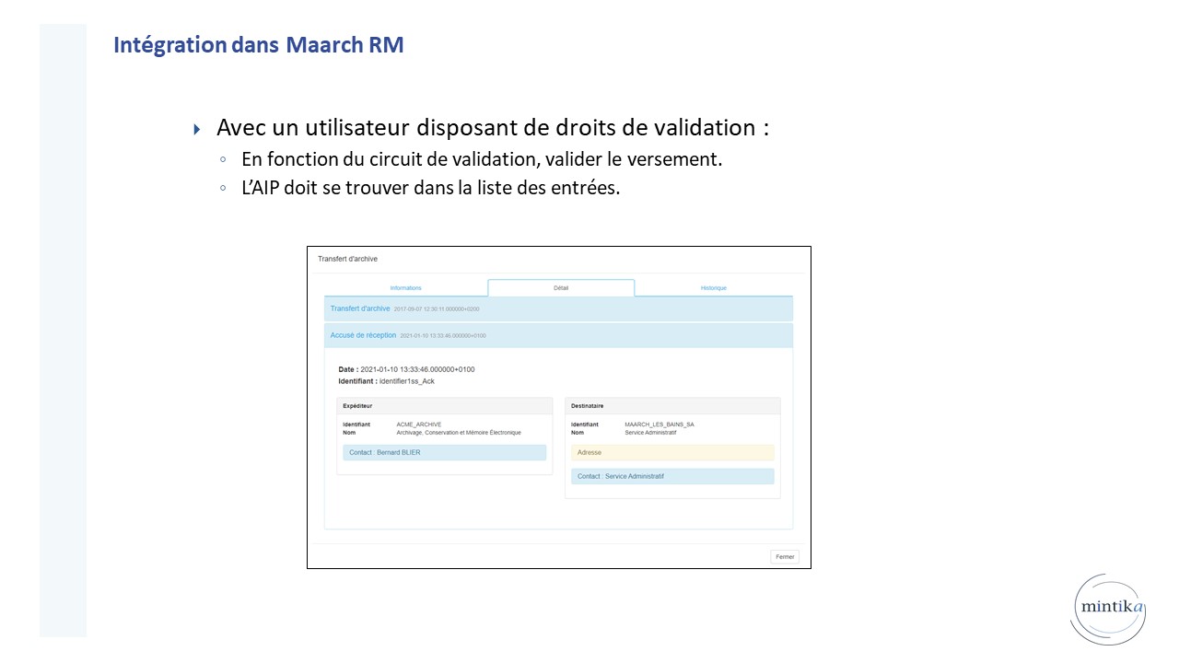Expand Contact : Service Administratif row
The image size is (1179, 663).
672,476
